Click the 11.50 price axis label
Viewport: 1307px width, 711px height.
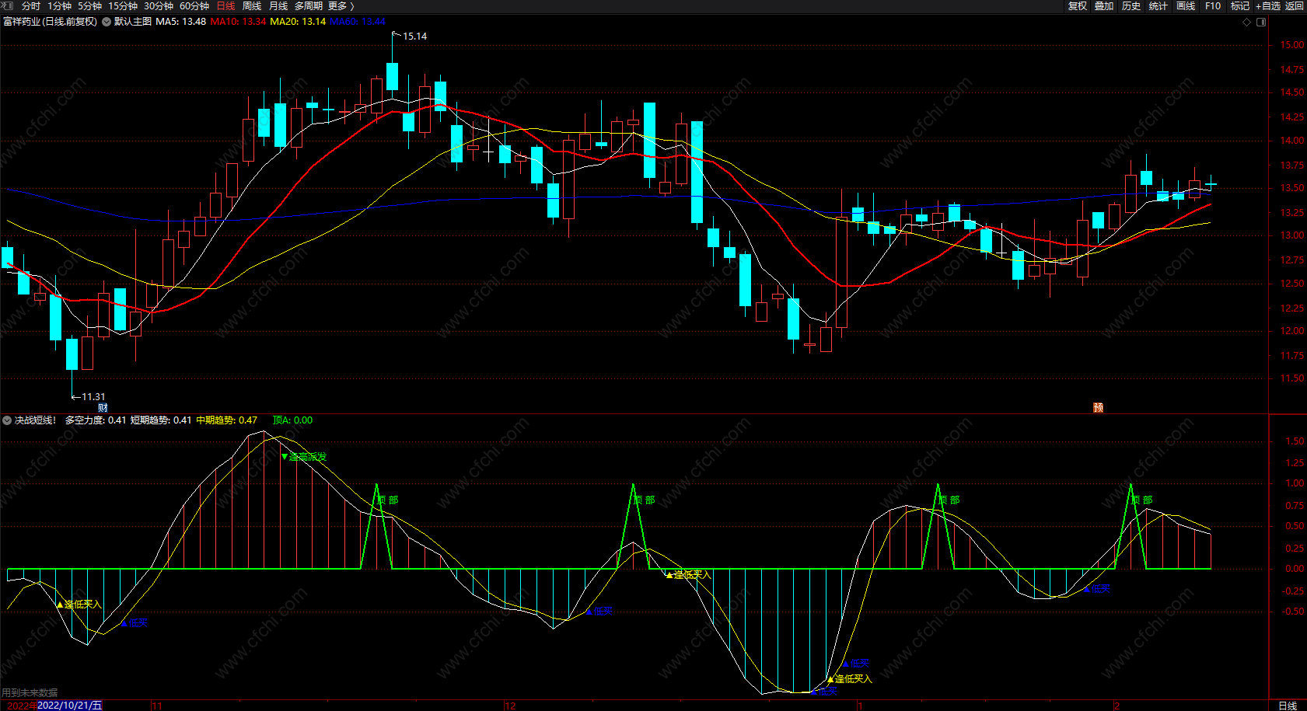point(1292,378)
